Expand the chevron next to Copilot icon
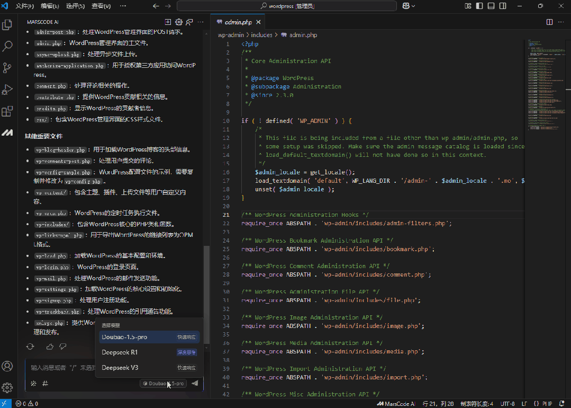 413,6
